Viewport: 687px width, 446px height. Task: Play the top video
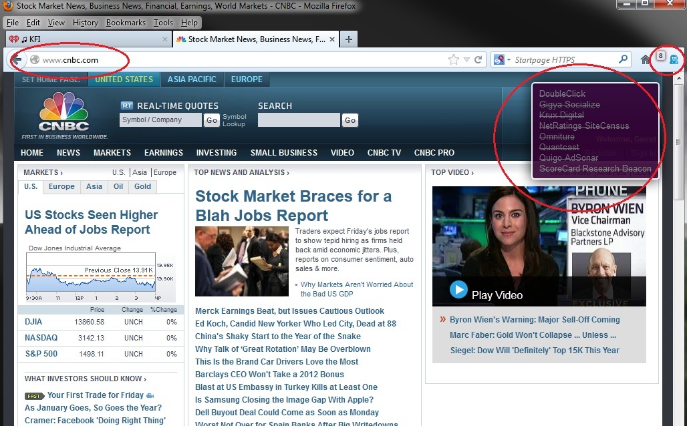[x=458, y=290]
